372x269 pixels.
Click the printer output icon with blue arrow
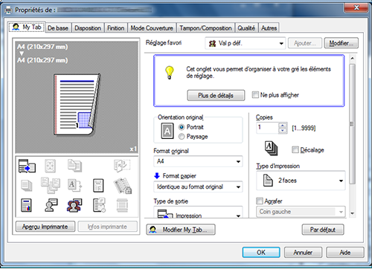[x=27, y=166]
